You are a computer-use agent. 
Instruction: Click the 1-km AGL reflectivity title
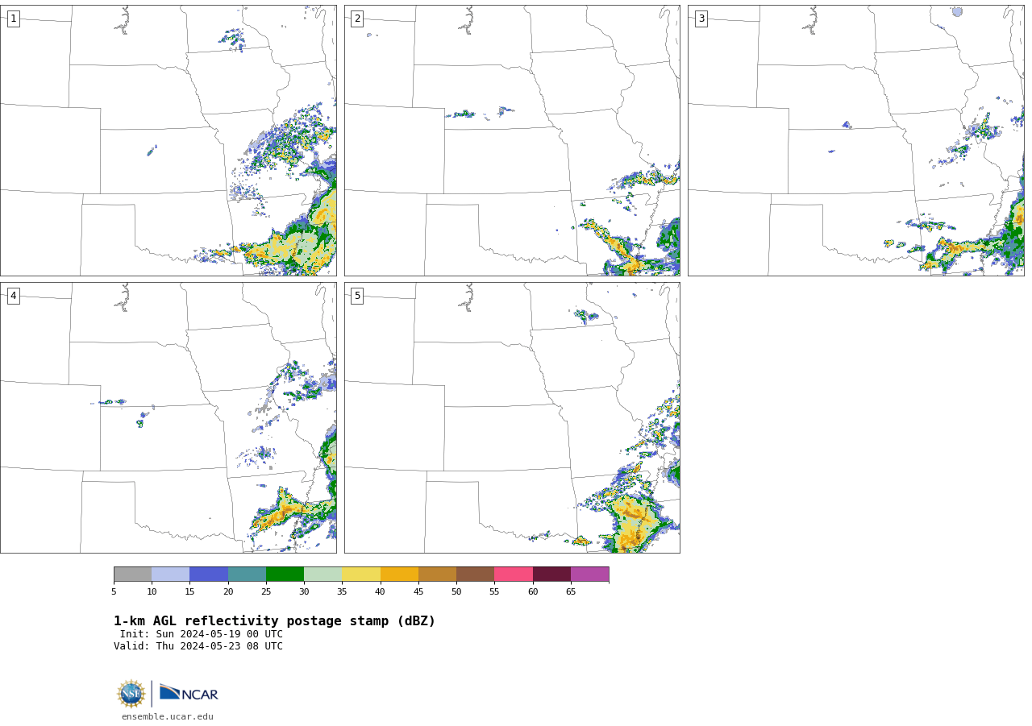click(x=274, y=621)
